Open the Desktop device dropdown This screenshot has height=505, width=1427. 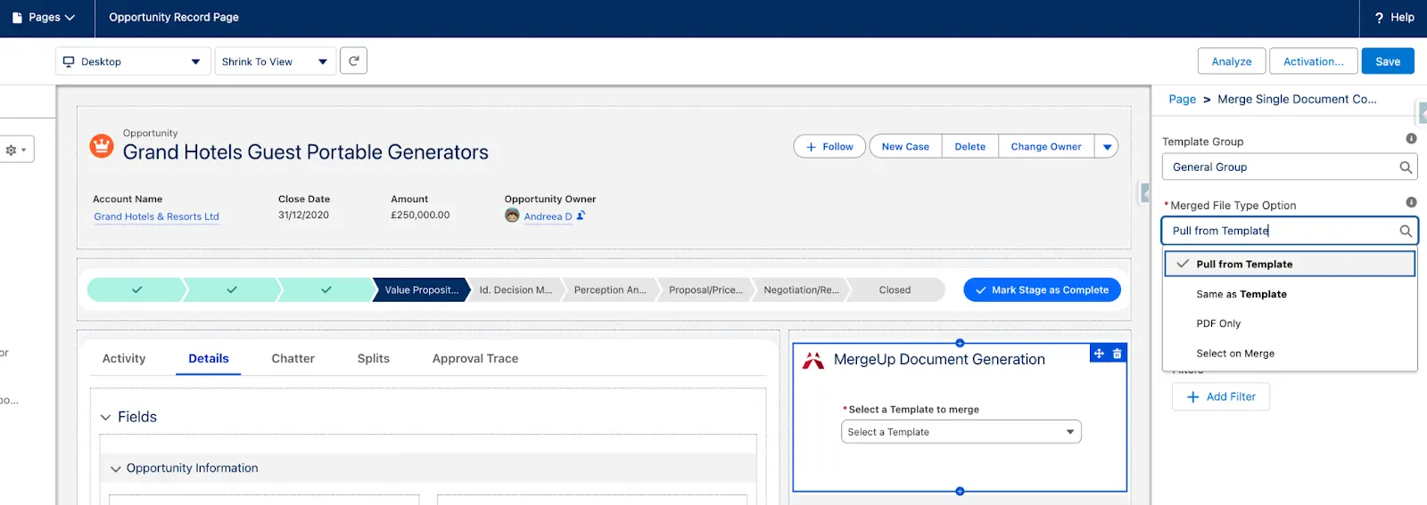coord(131,61)
